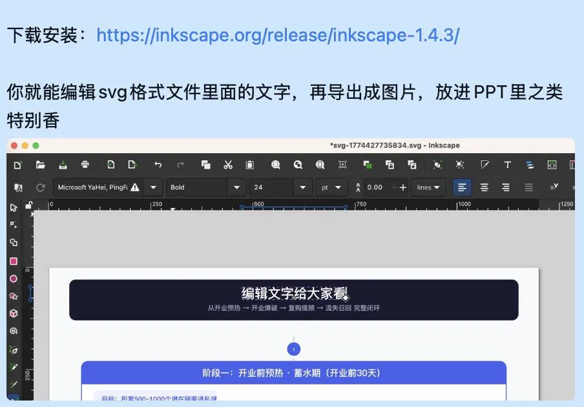The image size is (584, 407).
Task: Toggle left text alignment
Action: [462, 187]
